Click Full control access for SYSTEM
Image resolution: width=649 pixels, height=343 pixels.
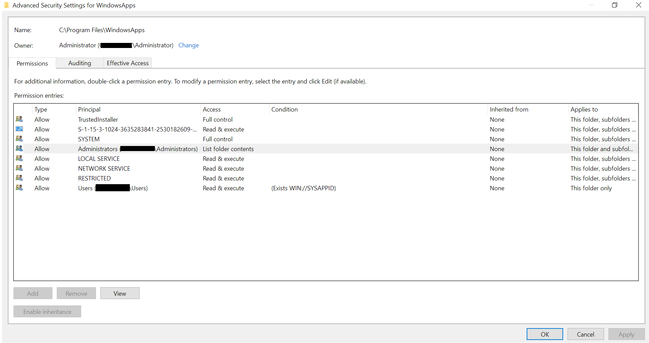click(x=218, y=139)
